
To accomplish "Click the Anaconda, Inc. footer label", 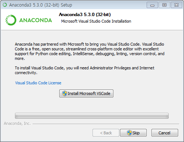I will click(17, 123).
